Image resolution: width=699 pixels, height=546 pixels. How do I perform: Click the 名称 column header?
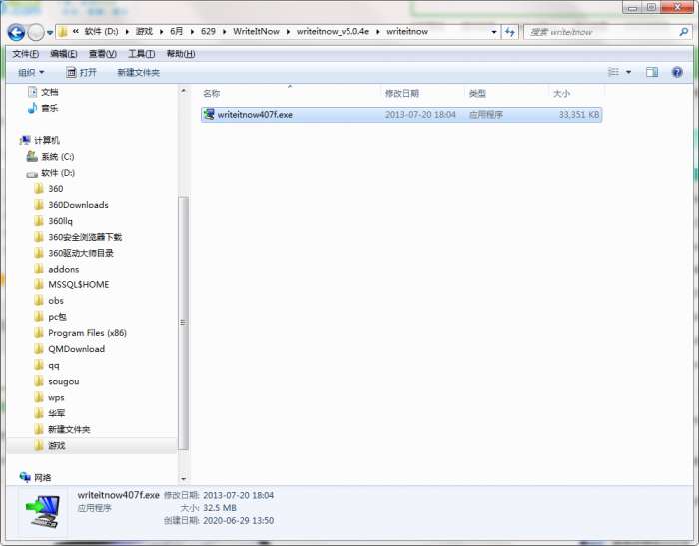click(212, 94)
